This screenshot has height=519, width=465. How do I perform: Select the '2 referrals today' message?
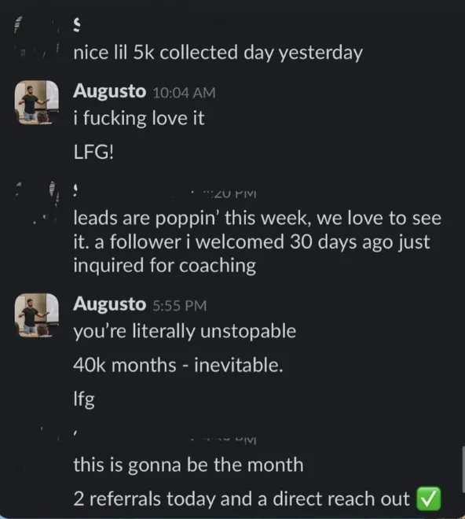tap(241, 499)
